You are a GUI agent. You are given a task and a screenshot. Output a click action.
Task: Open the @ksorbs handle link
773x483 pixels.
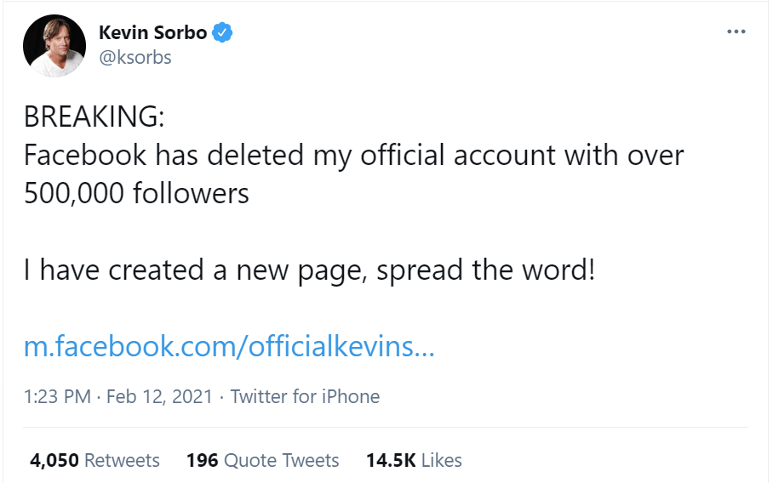135,59
